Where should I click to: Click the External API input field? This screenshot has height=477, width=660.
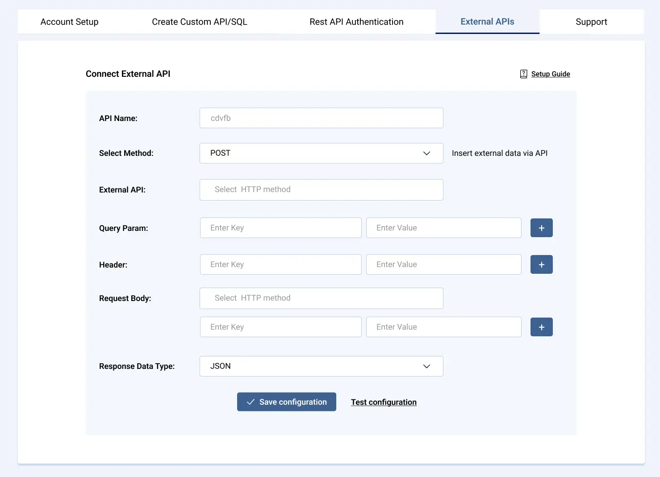(x=321, y=190)
